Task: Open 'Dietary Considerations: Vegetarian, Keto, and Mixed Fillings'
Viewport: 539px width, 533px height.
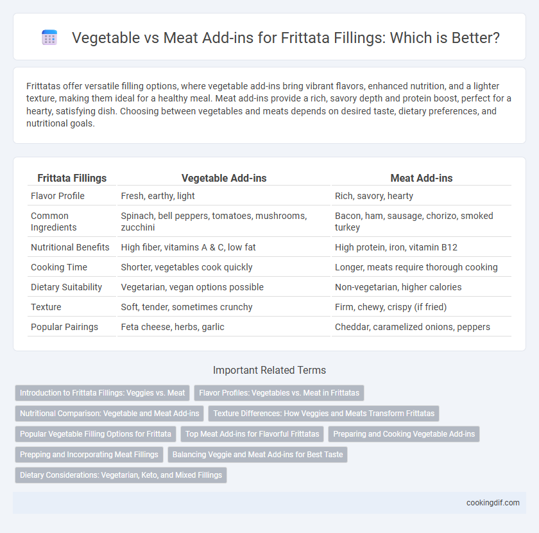Action: (x=121, y=475)
